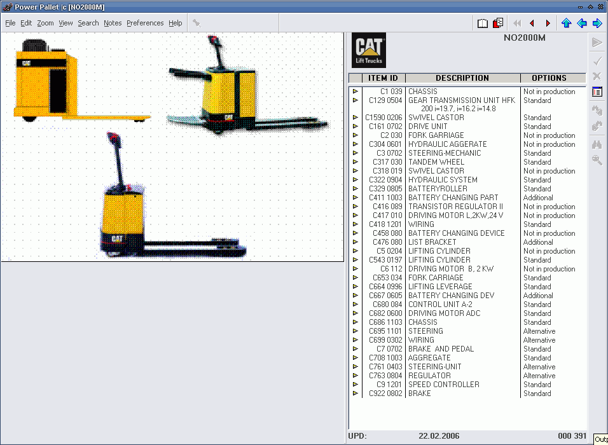Click the OPTIONS column header
The width and height of the screenshot is (608, 445).
(x=552, y=78)
